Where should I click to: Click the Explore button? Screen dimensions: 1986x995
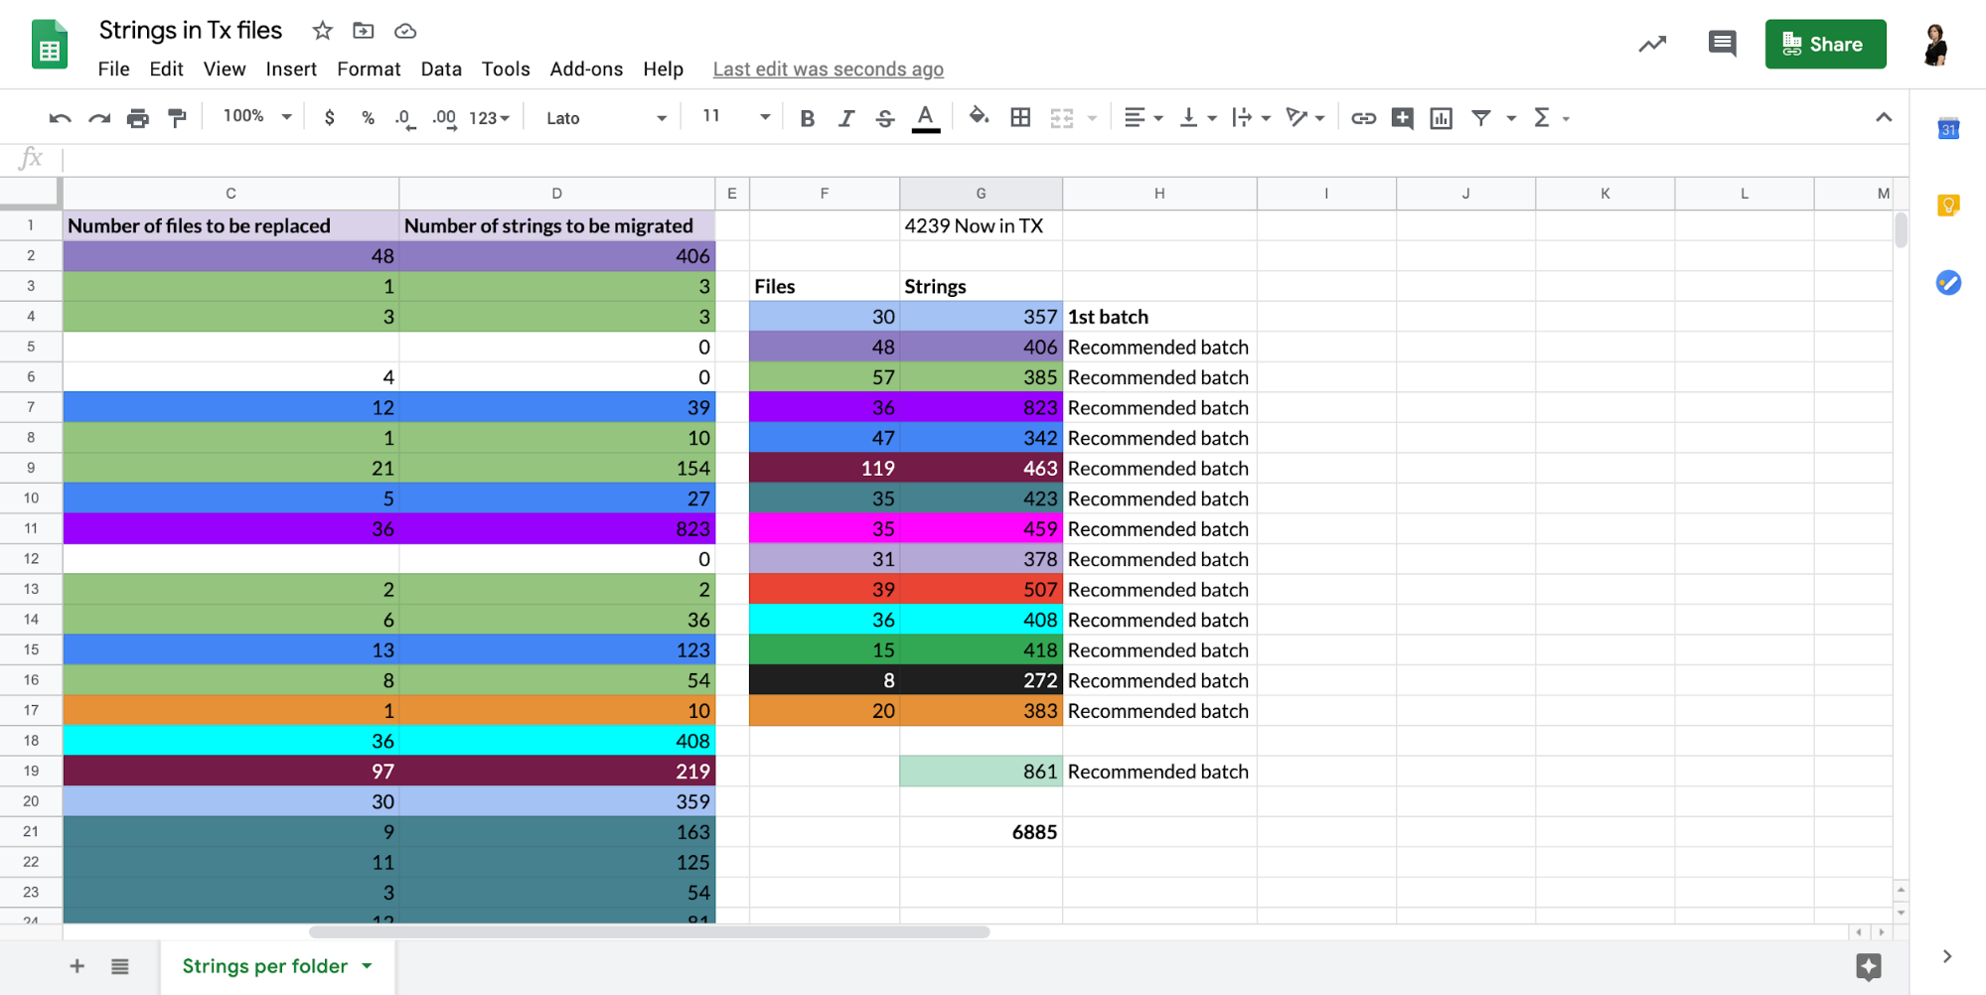1868,966
